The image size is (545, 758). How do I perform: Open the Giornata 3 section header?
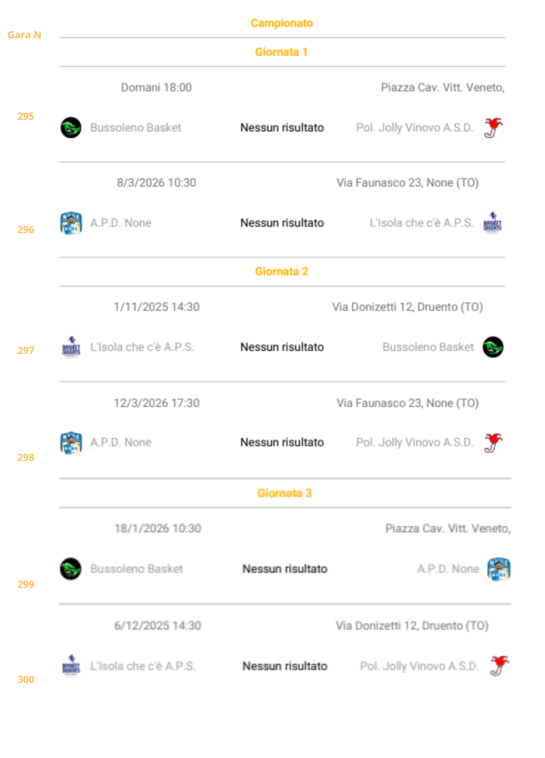tap(285, 493)
